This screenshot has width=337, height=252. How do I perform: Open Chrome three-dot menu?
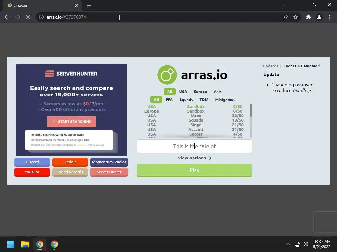coord(330,17)
